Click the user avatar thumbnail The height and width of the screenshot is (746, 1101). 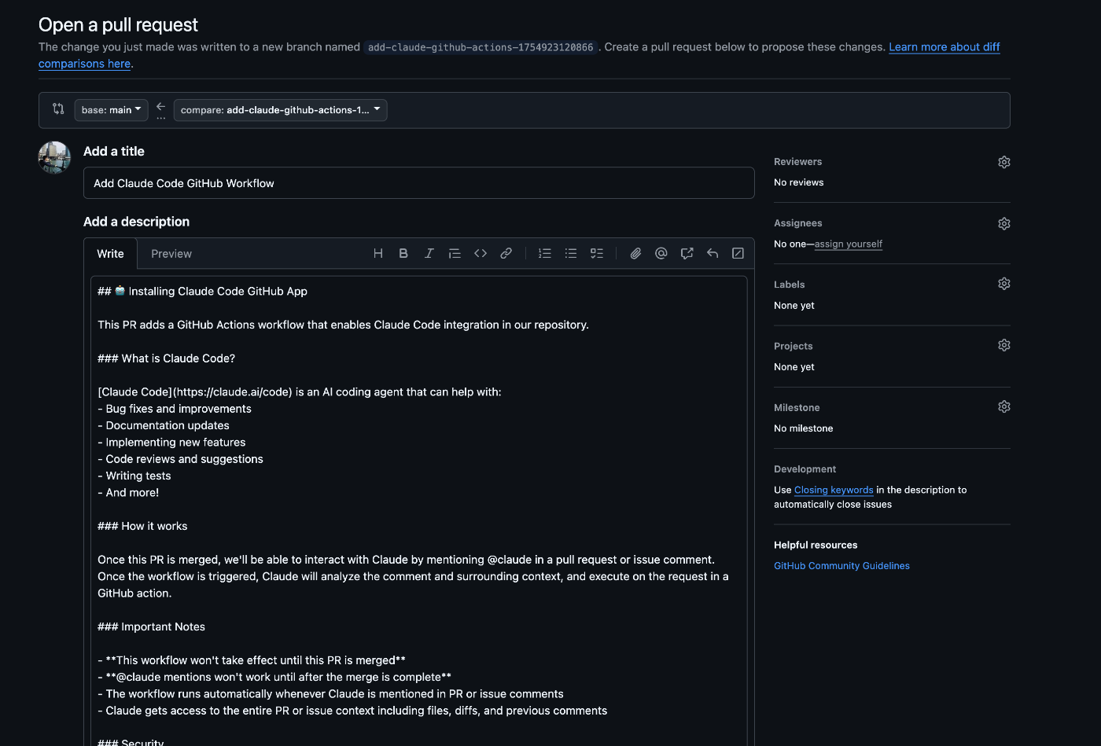click(54, 157)
